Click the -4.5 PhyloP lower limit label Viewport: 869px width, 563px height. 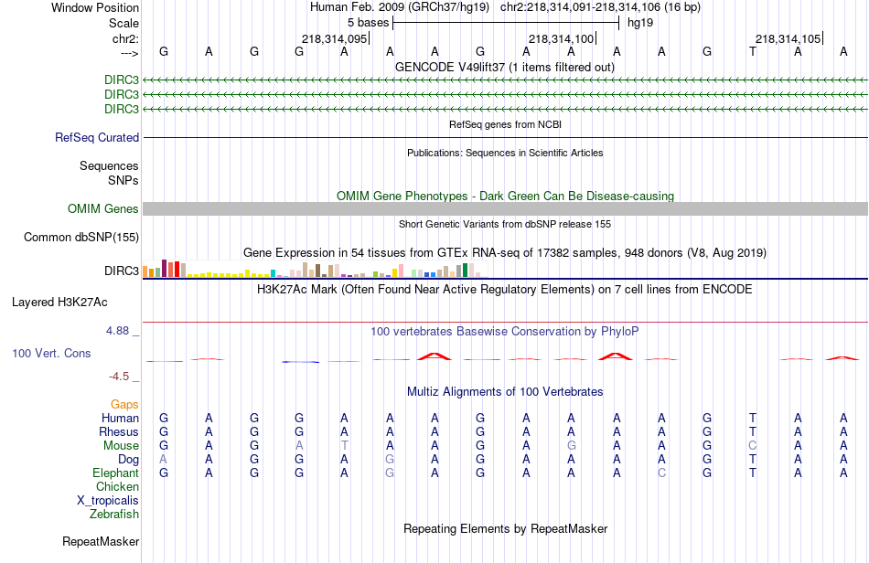119,377
